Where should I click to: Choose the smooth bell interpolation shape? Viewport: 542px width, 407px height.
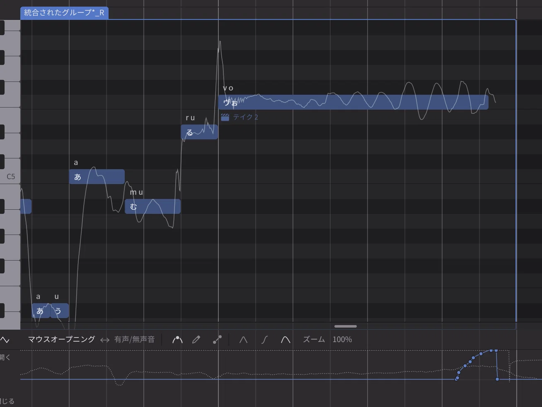286,340
